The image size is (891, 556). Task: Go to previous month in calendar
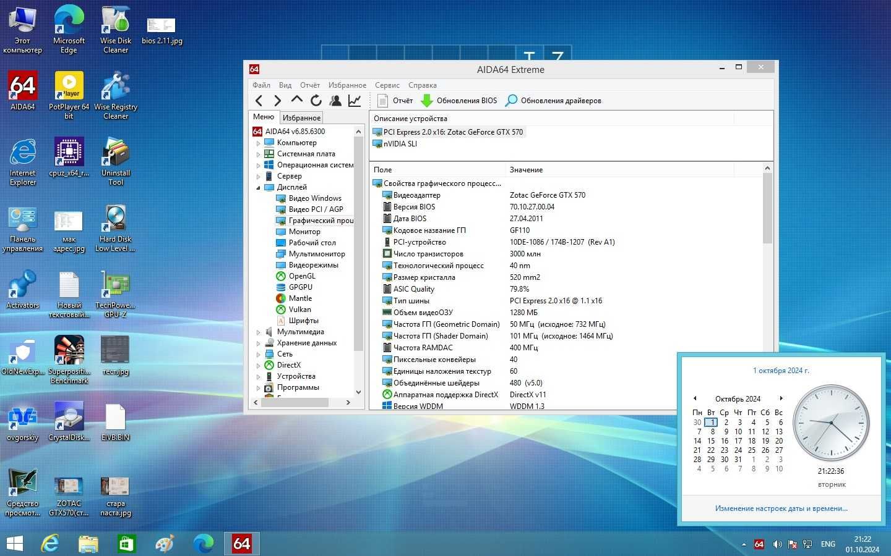click(695, 398)
